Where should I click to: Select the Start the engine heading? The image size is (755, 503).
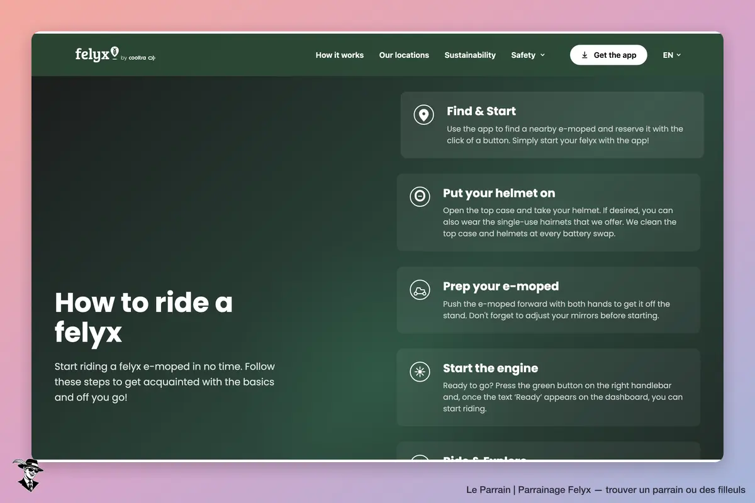(x=491, y=368)
